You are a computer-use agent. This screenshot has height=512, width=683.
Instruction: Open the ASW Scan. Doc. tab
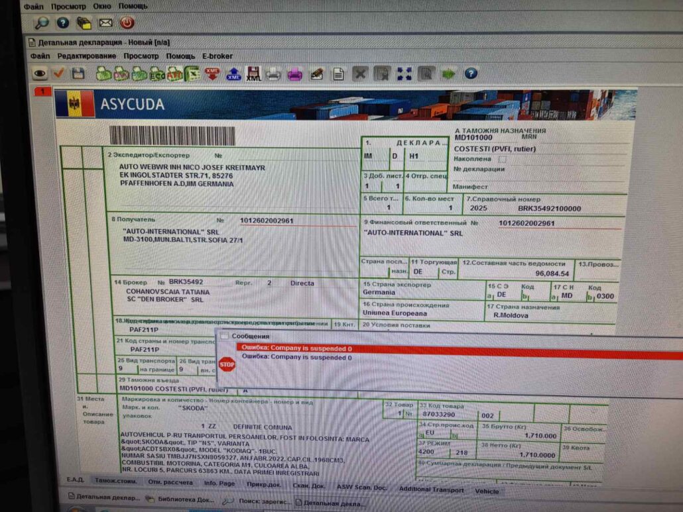point(362,486)
